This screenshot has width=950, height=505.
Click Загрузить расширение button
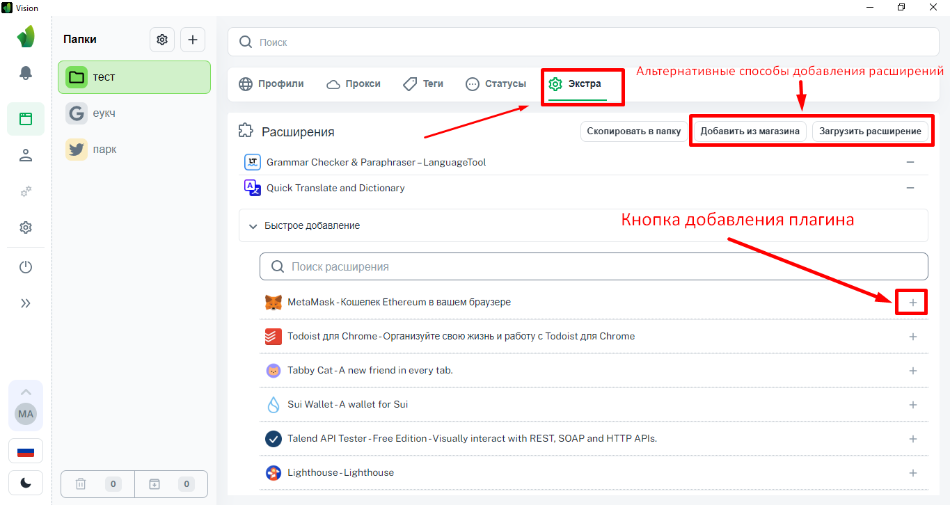870,131
